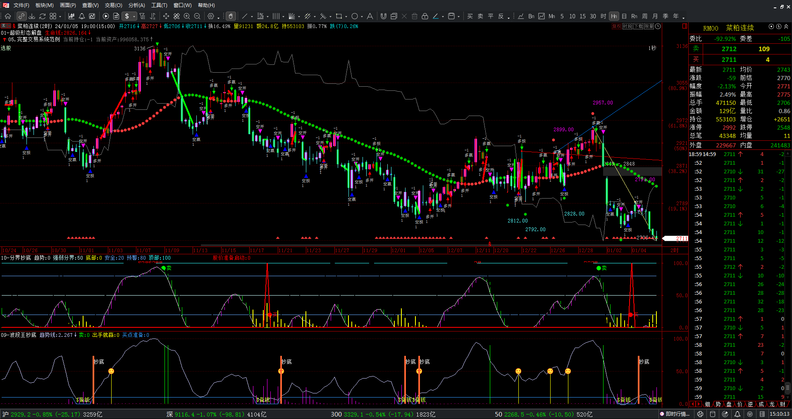Click the sort order icon
This screenshot has width=792, height=419.
(x=153, y=16)
